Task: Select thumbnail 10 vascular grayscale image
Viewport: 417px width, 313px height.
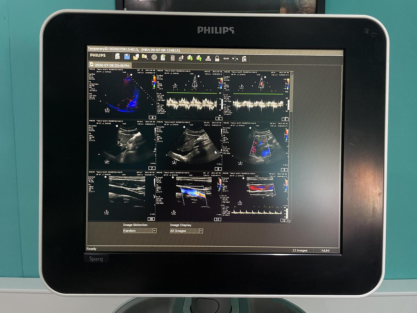Action: click(x=122, y=196)
